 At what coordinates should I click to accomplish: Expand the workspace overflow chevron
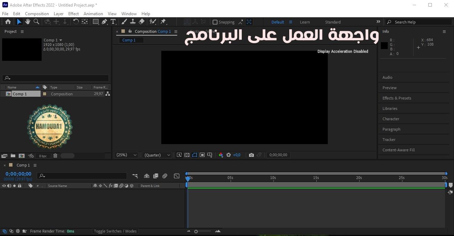pyautogui.click(x=378, y=22)
